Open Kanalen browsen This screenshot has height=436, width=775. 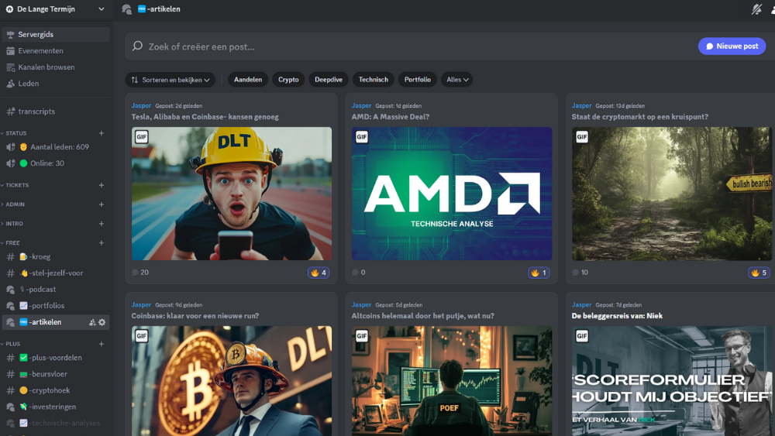pyautogui.click(x=55, y=67)
